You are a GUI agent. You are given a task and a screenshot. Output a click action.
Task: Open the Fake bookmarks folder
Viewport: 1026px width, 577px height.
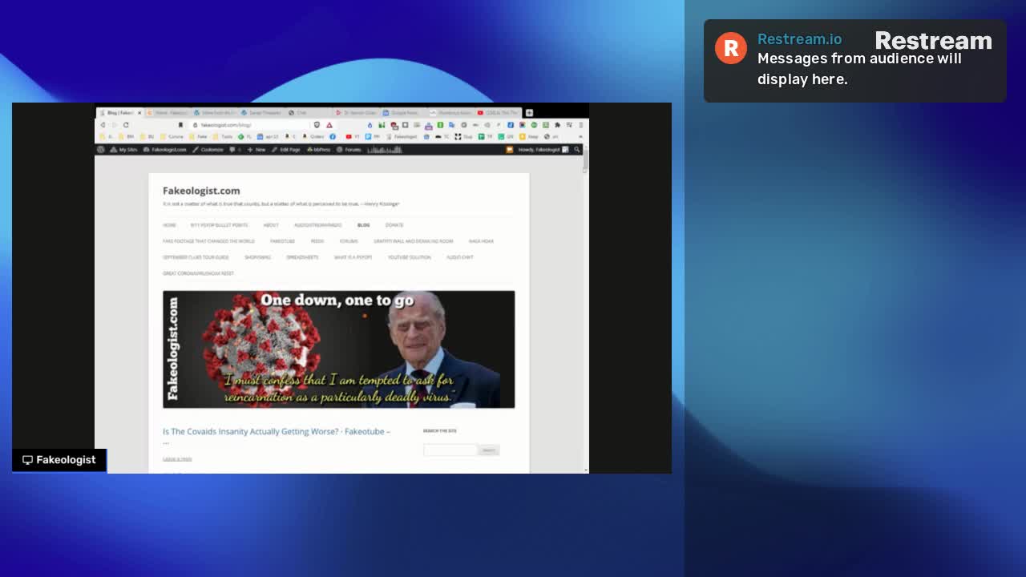click(198, 137)
